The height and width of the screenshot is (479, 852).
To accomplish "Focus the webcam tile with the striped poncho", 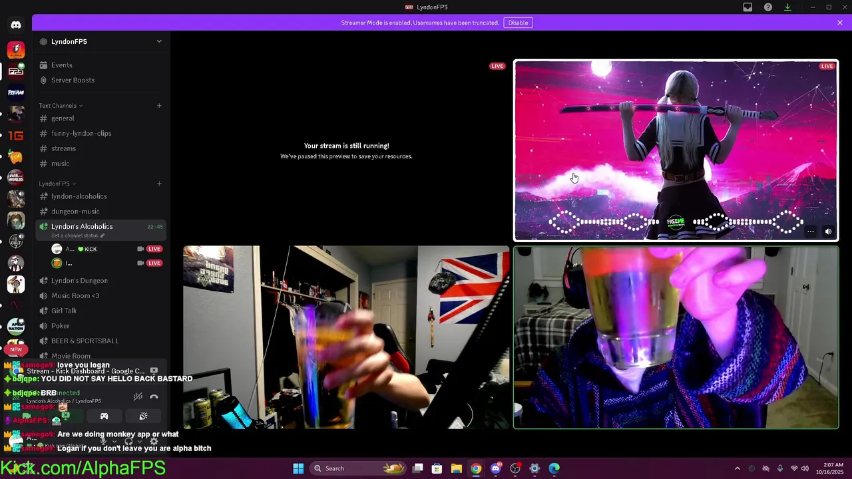I will (676, 337).
